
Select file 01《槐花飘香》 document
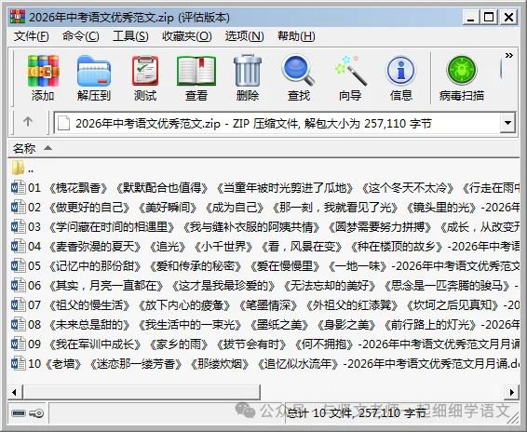[265, 187]
